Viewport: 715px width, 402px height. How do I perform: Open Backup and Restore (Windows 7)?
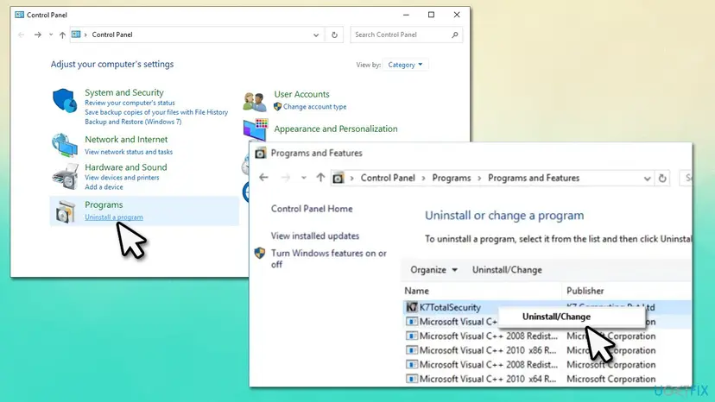pyautogui.click(x=133, y=122)
